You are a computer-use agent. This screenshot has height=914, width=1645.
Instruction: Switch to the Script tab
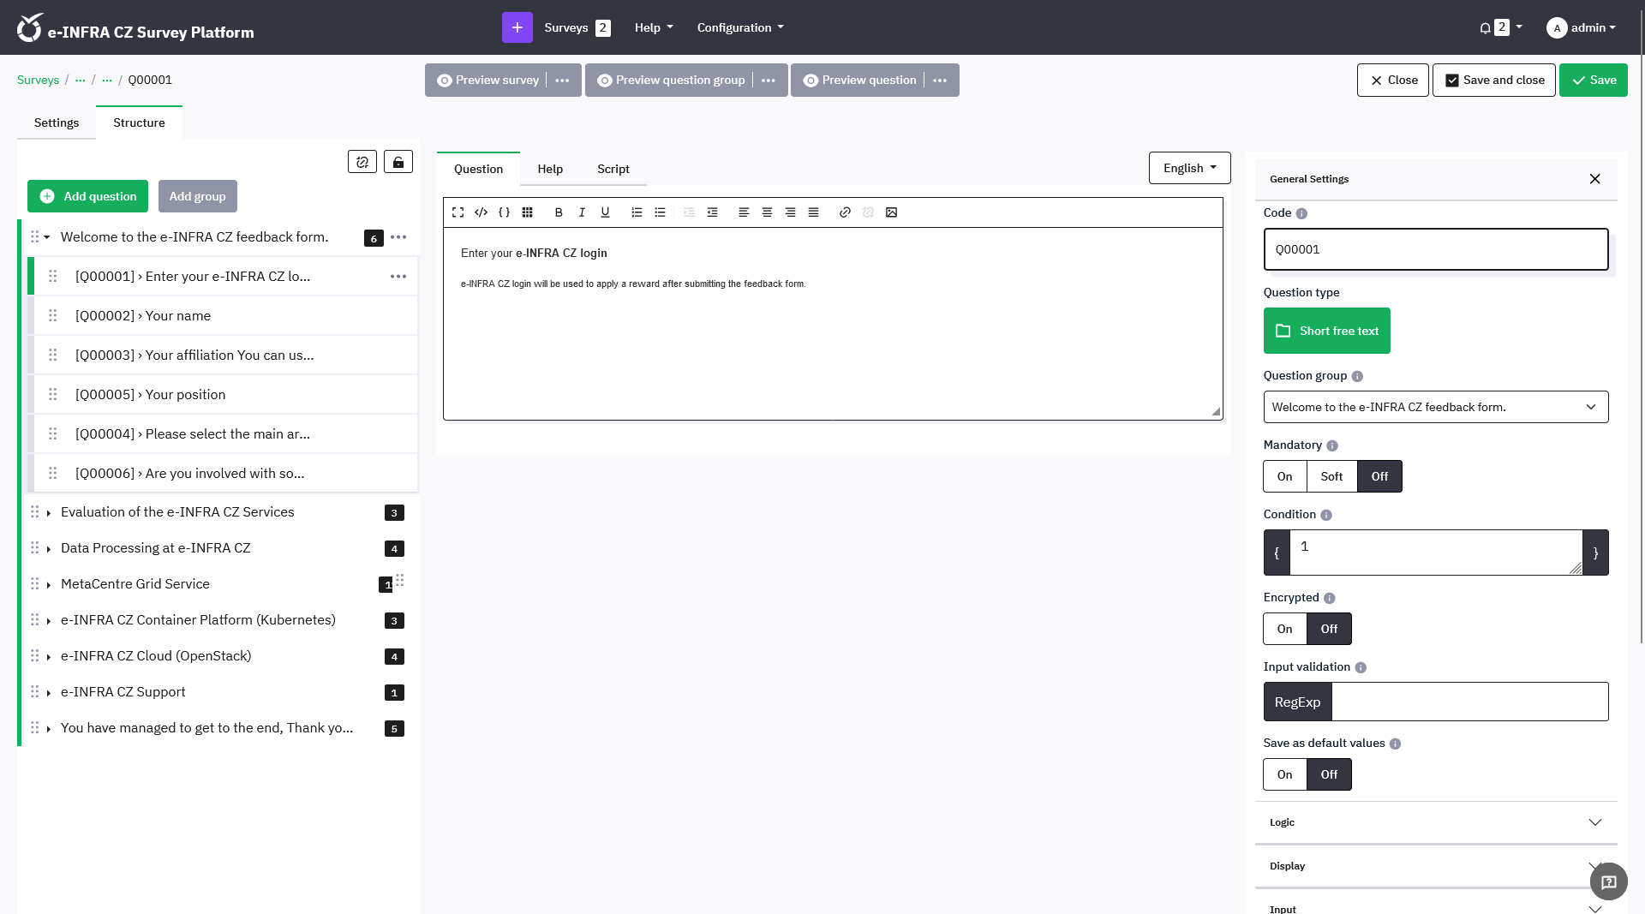tap(613, 169)
